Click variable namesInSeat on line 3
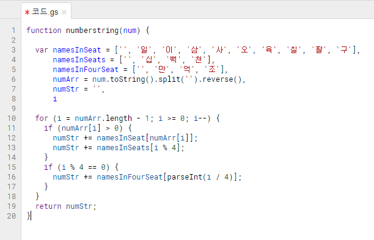 coord(77,50)
